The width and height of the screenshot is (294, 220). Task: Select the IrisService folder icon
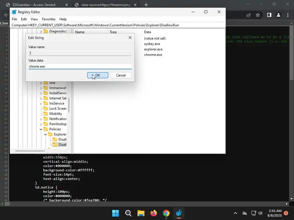(x=46, y=103)
